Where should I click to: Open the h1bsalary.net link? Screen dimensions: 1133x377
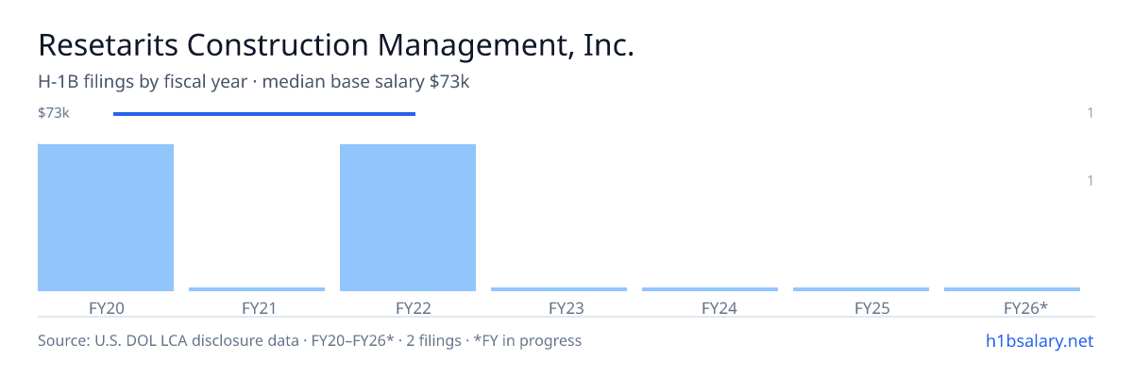[x=1040, y=340]
